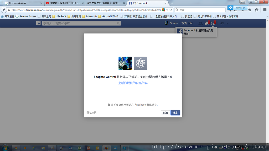The height and width of the screenshot is (151, 269).
Task: Close the YouTube SEED HD tab
Action: pyautogui.click(x=83, y=3)
